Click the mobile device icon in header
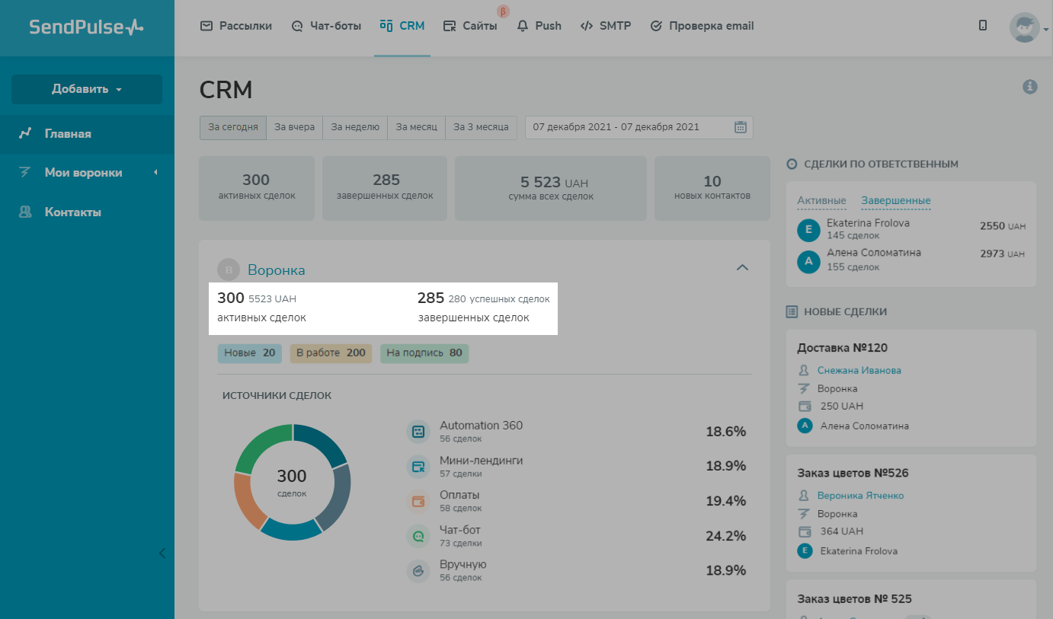This screenshot has height=619, width=1053. (983, 25)
